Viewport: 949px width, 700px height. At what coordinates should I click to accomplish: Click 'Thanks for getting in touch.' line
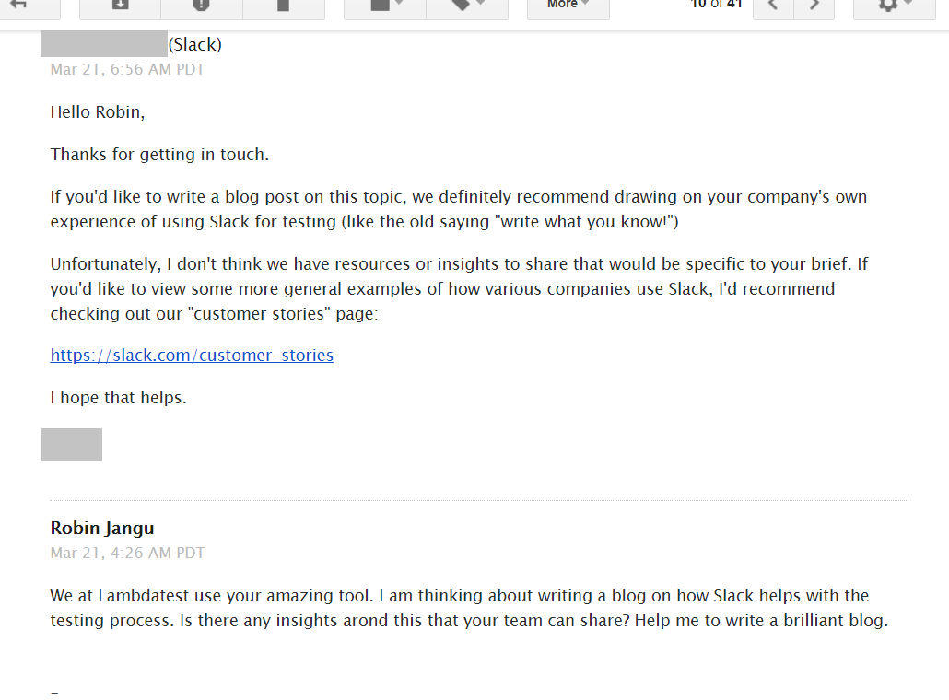[x=159, y=155]
